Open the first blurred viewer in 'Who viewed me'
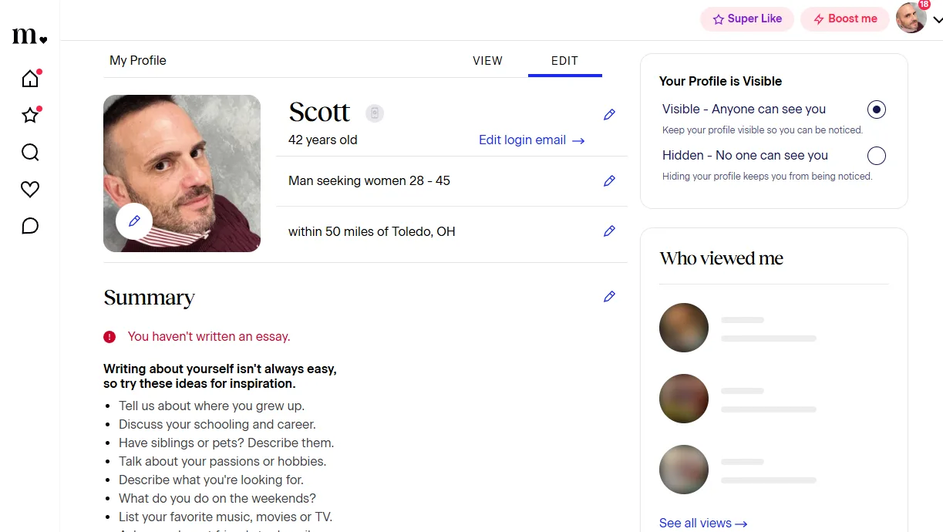The image size is (943, 532). (684, 328)
